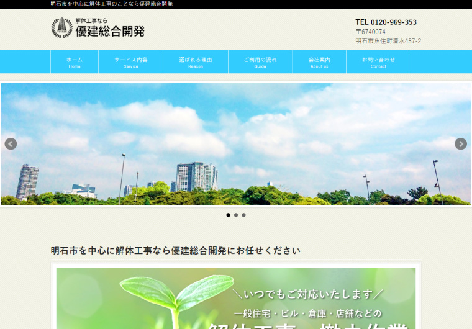Navigate to 会社案内 About us
The image size is (472, 329).
coord(319,62)
